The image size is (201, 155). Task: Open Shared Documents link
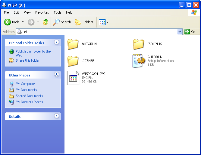pos(29,96)
